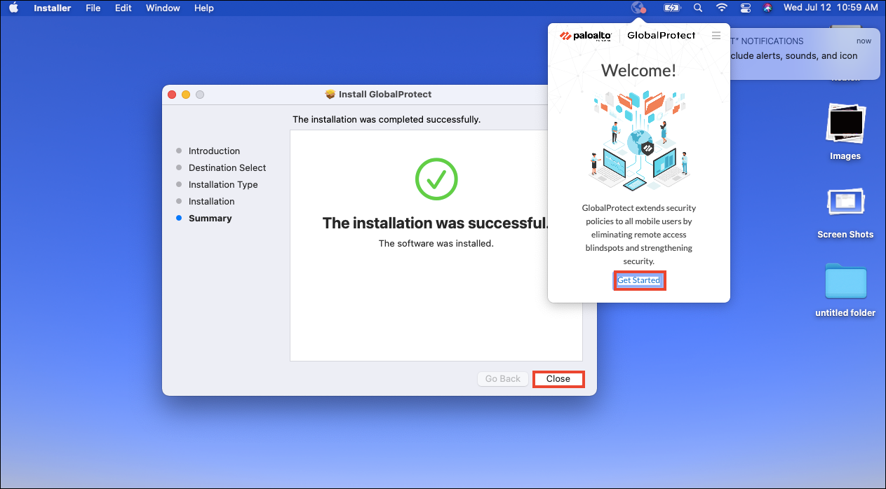Minimize installer with yellow window button
The image size is (886, 489).
[186, 94]
